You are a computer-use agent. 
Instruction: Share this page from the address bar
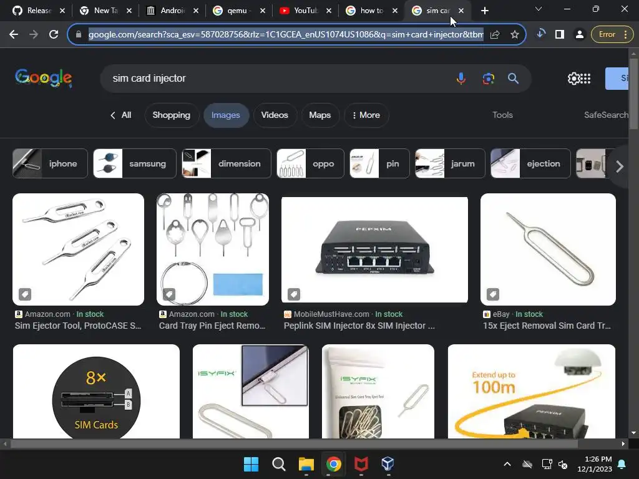pos(495,35)
